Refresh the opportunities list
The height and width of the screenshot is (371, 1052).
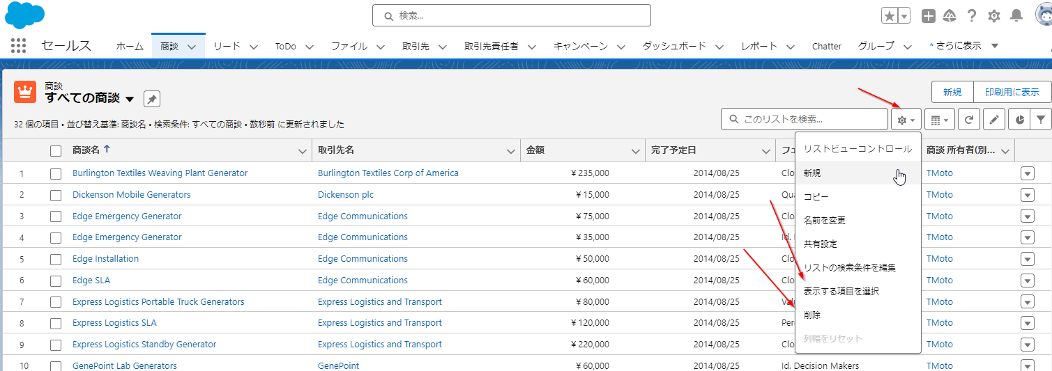click(x=968, y=120)
